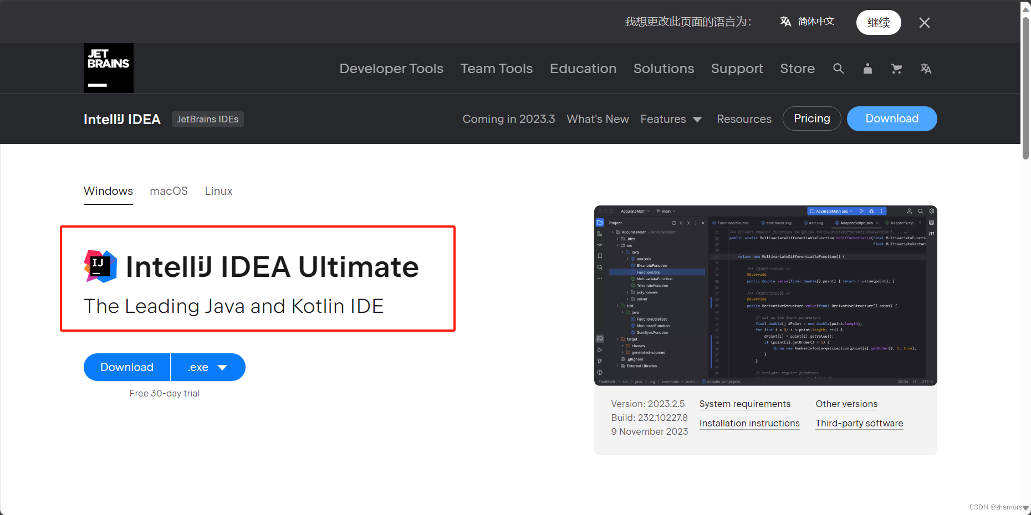Open the Team Tools menu

point(497,69)
